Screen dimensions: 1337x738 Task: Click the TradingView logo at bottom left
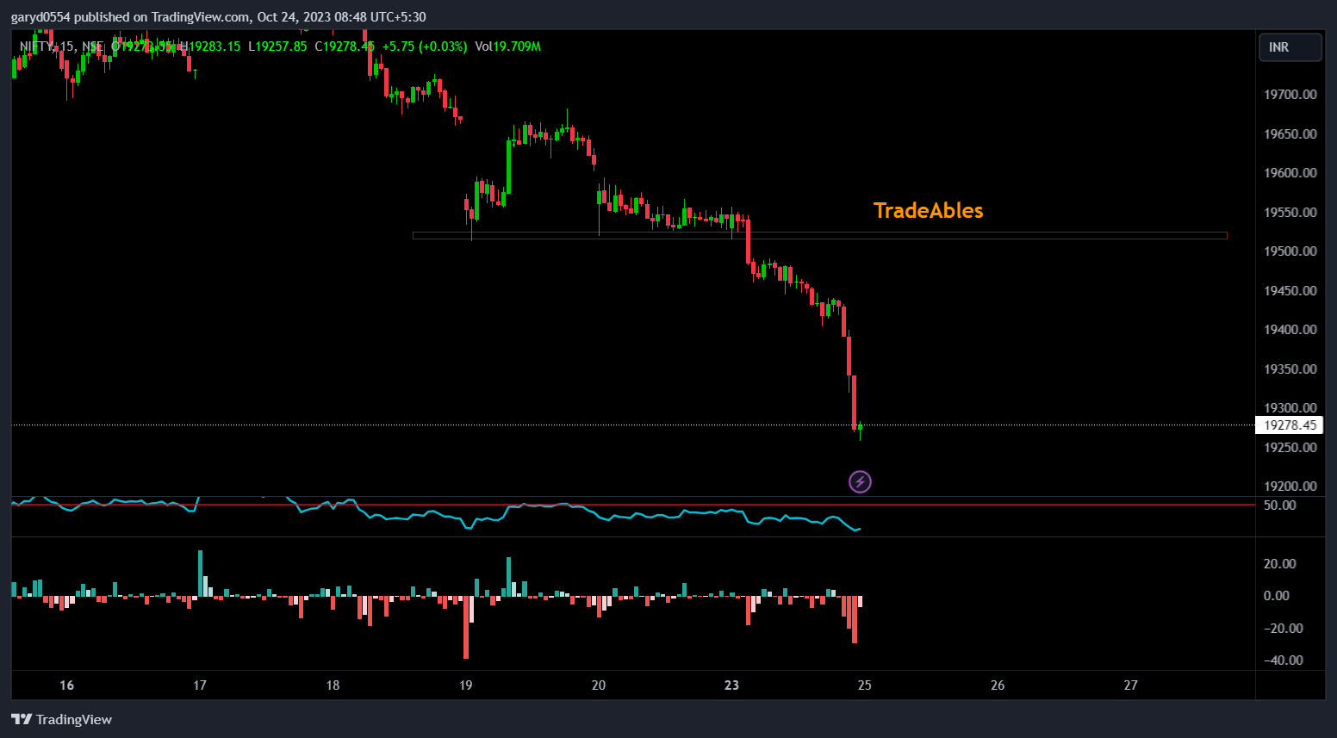[x=61, y=719]
